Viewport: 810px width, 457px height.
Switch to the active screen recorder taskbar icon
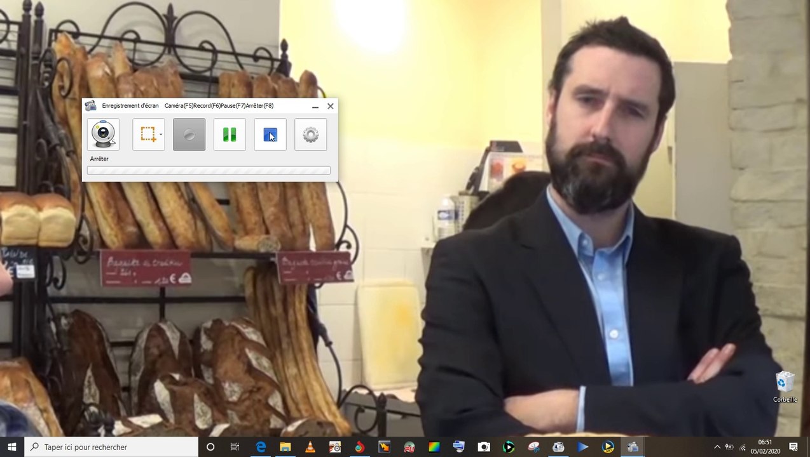633,447
